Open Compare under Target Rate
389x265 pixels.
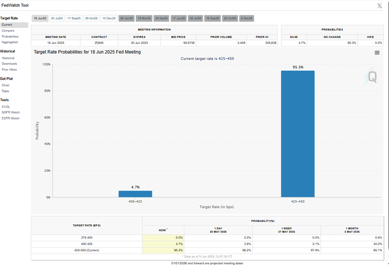click(8, 31)
